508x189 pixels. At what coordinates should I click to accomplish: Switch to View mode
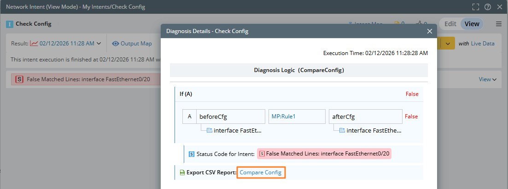point(472,24)
